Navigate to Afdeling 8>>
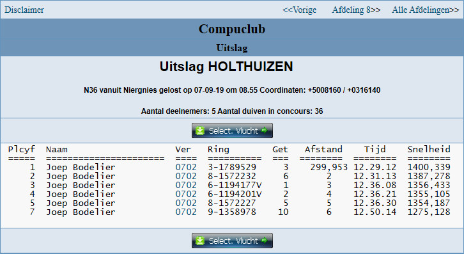This screenshot has width=464, height=254. pos(356,10)
